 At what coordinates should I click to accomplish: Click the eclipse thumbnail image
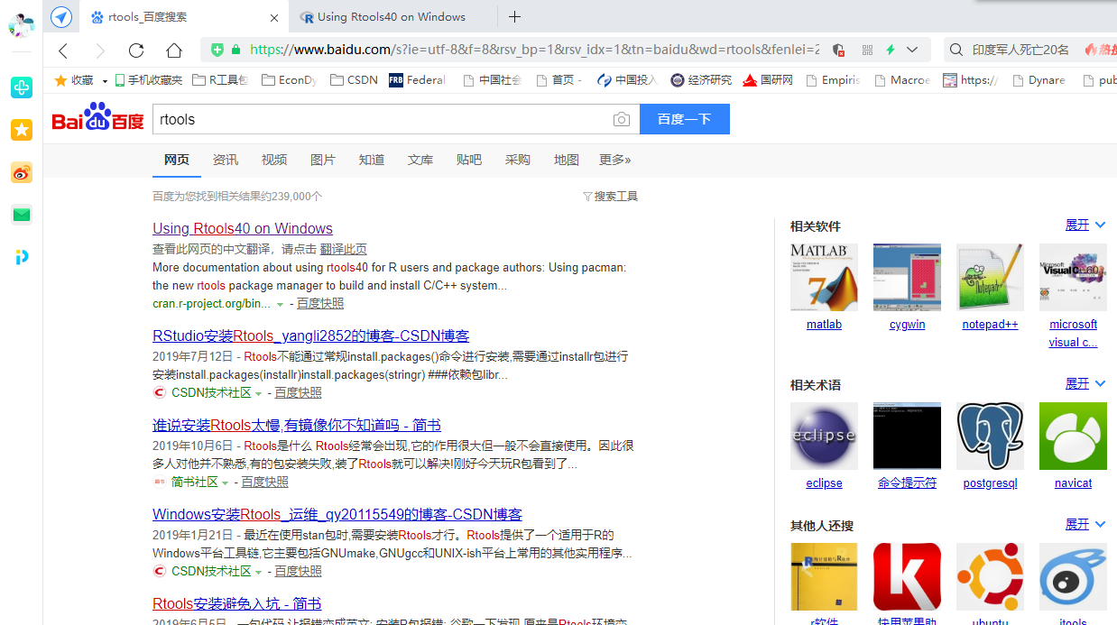[x=824, y=436]
